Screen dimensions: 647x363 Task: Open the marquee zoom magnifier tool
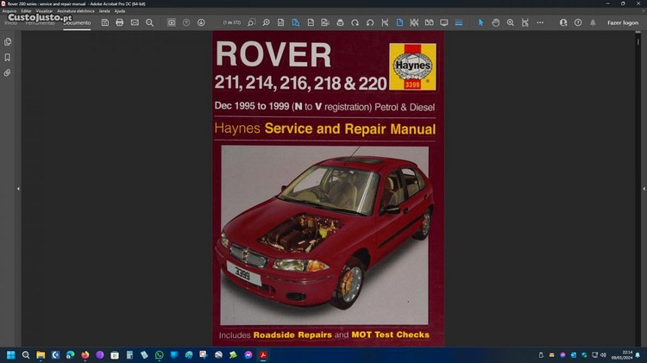tap(510, 22)
